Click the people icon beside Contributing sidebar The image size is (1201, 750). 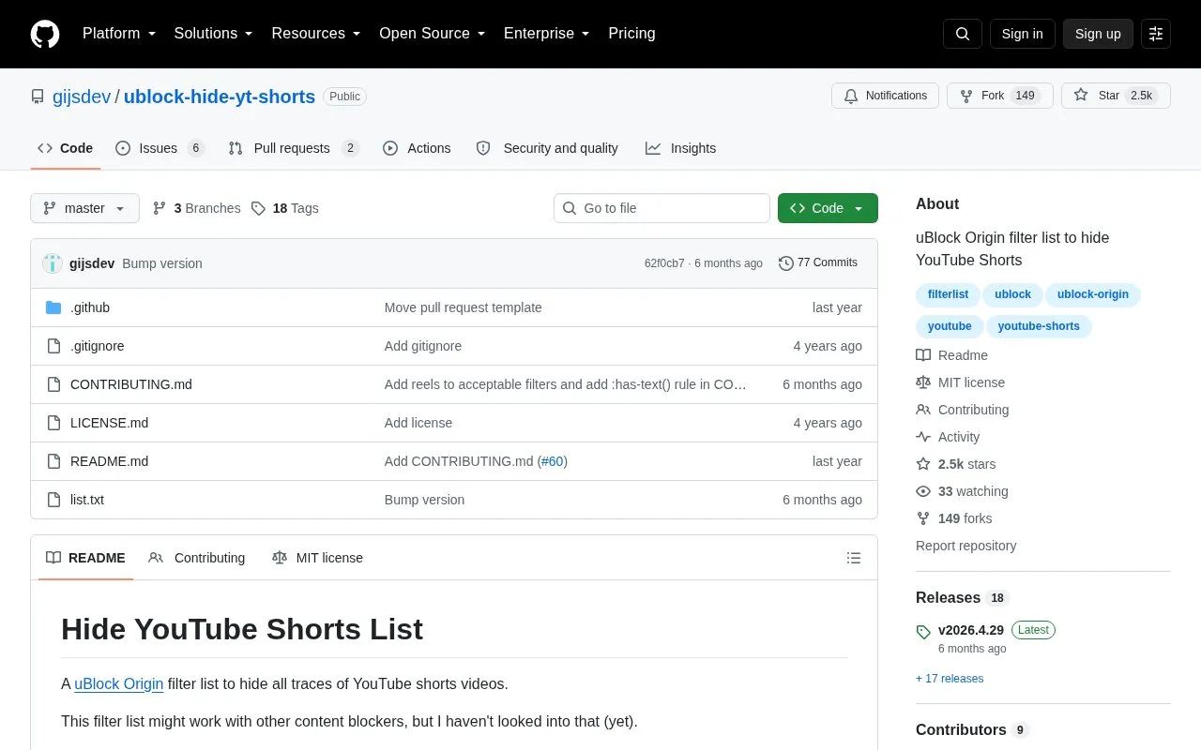click(x=923, y=410)
